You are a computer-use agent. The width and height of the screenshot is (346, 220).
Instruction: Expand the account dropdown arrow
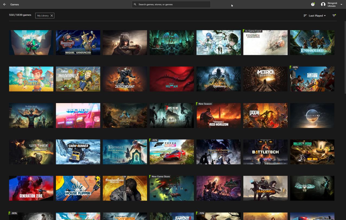pos(341,4)
